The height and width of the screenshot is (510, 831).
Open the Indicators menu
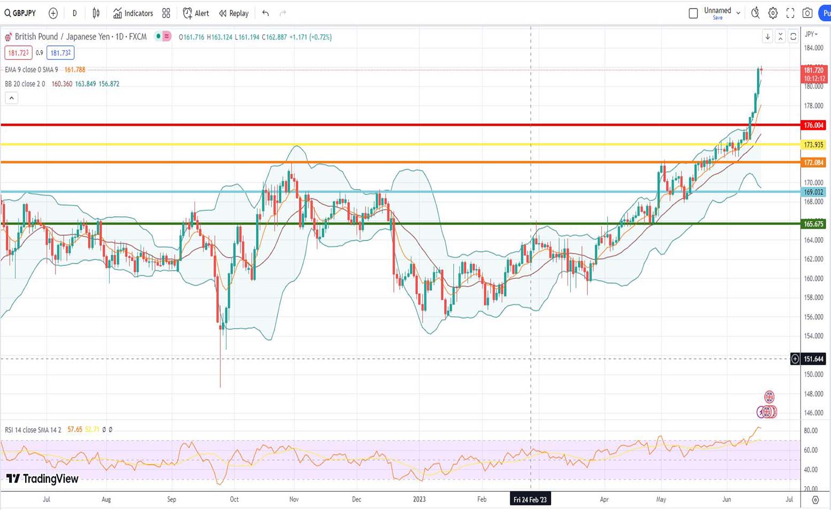(133, 13)
